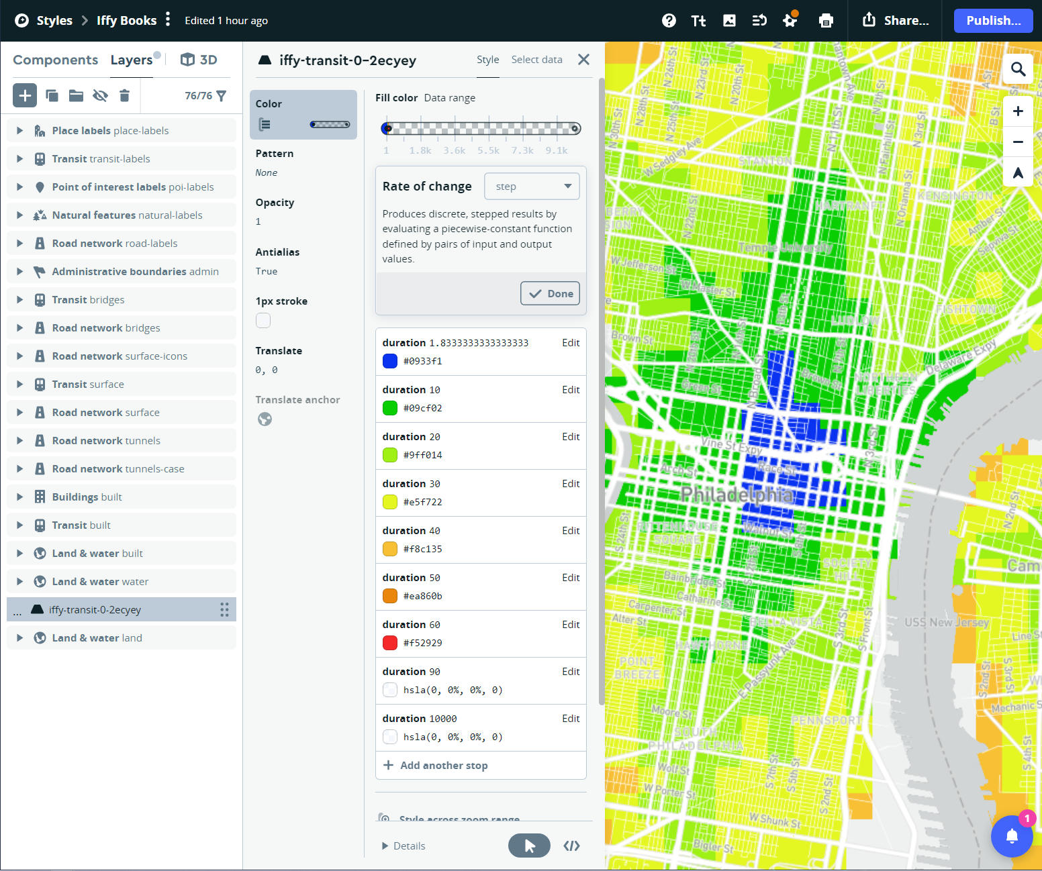Viewport: 1042px width, 871px height.
Task: Open the Rate of change dropdown
Action: tap(532, 187)
